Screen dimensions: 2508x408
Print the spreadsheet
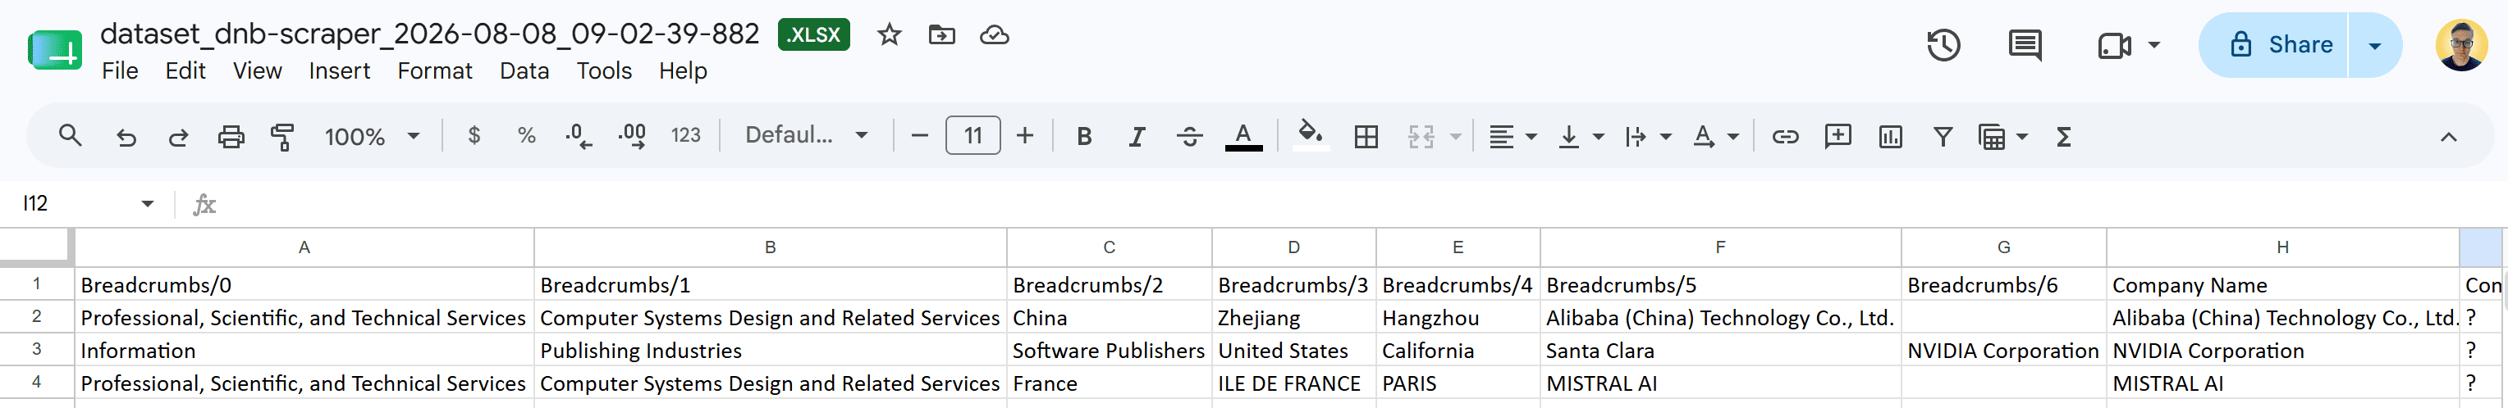click(x=231, y=136)
